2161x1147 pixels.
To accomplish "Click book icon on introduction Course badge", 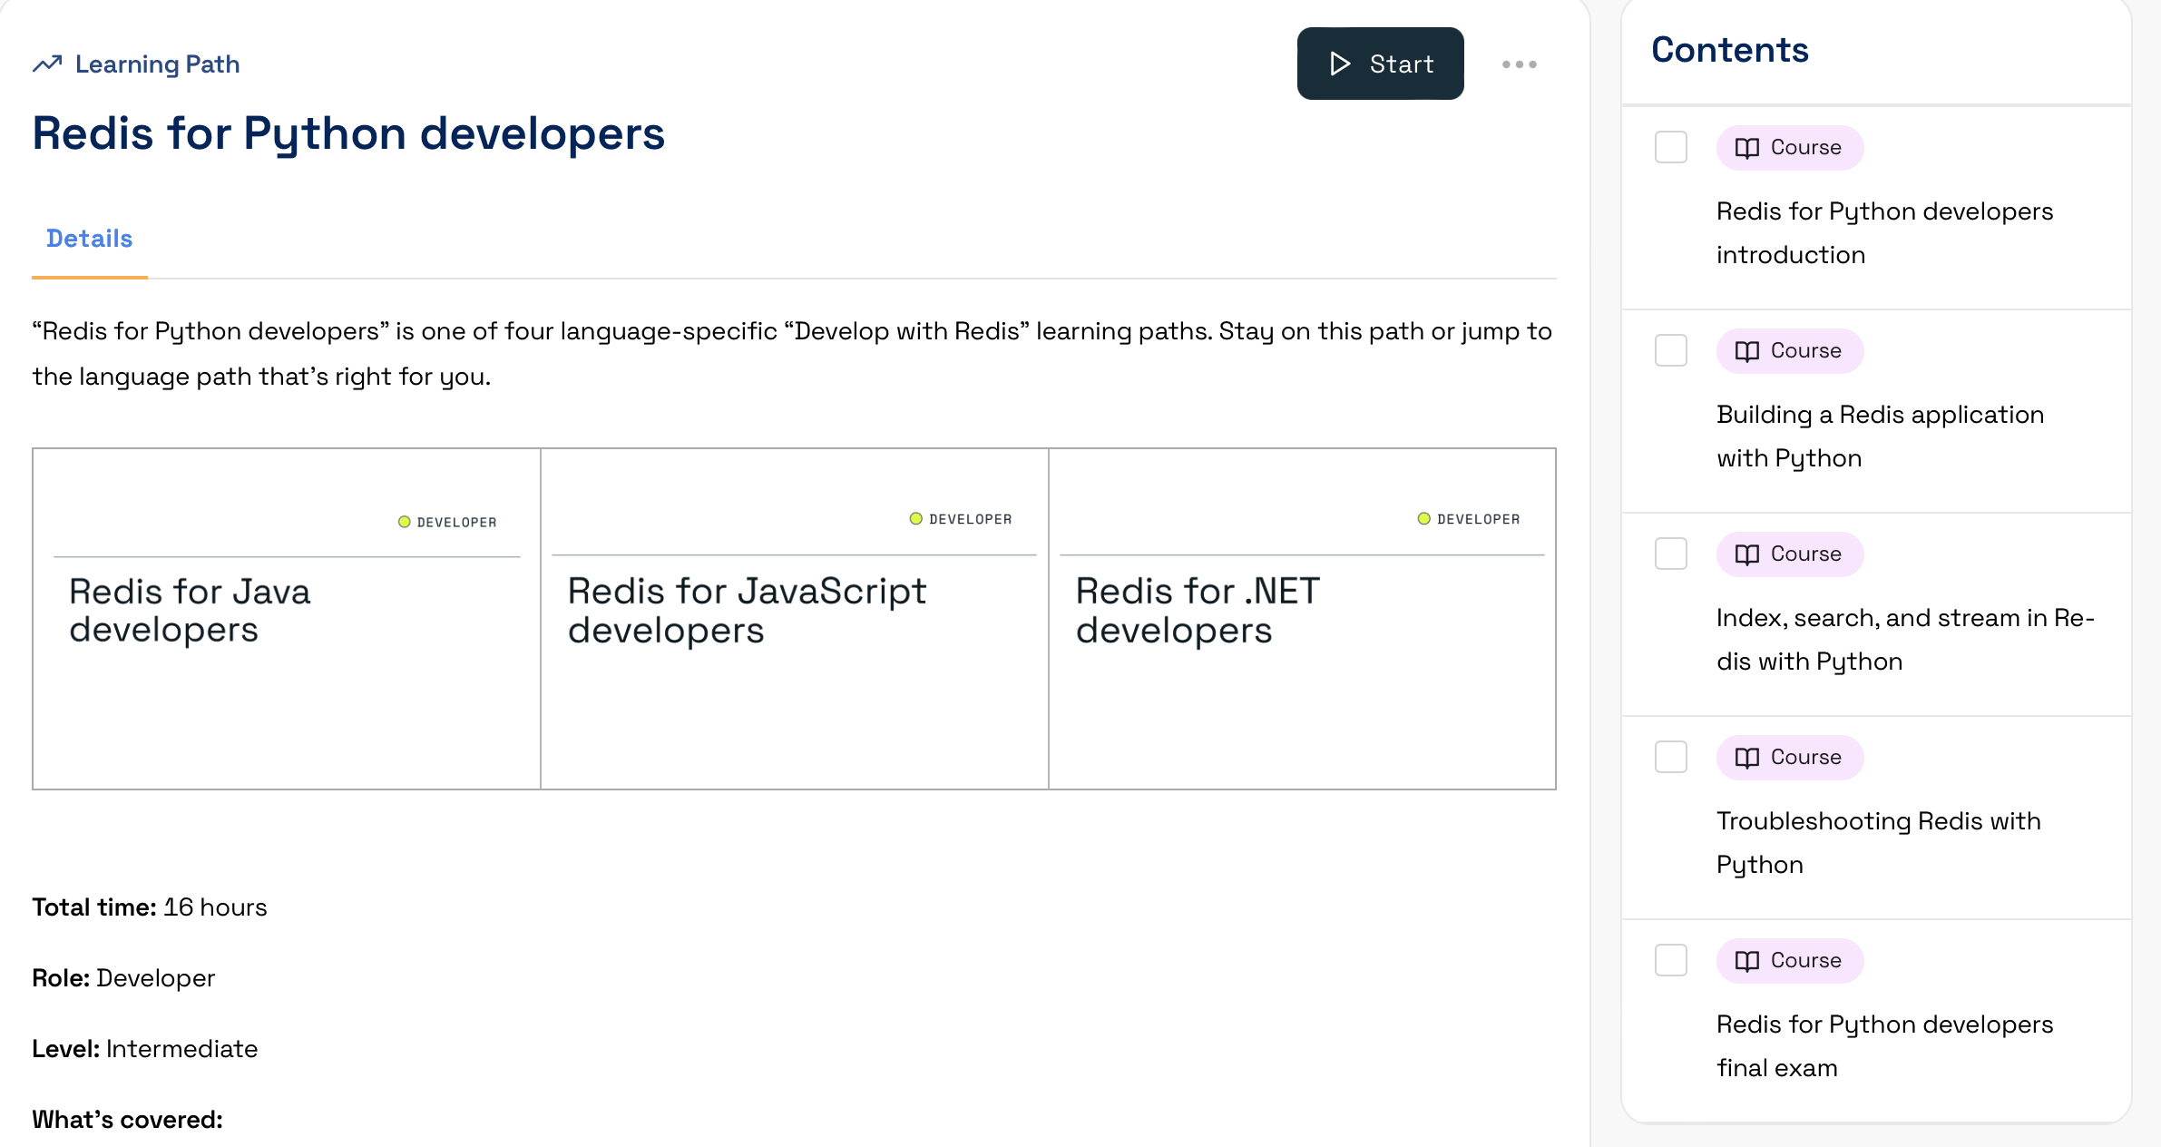I will [x=1746, y=148].
